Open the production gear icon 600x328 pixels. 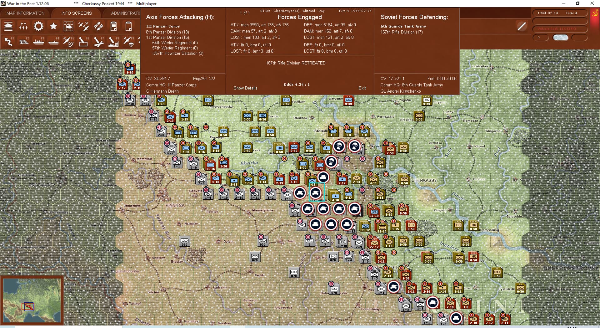[x=38, y=26]
